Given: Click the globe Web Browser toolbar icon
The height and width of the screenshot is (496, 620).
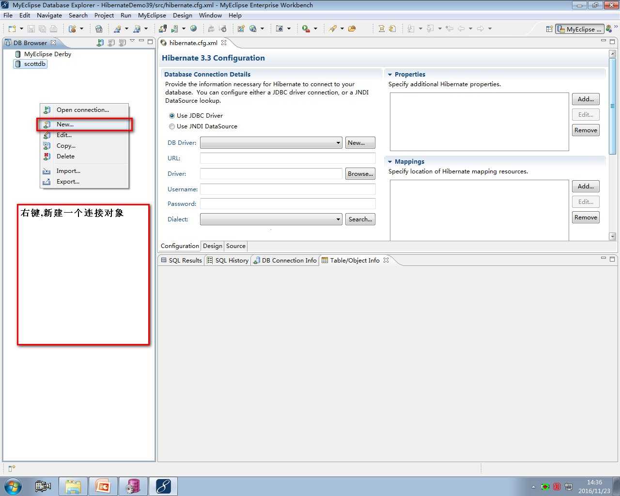Looking at the screenshot, I should pos(193,29).
